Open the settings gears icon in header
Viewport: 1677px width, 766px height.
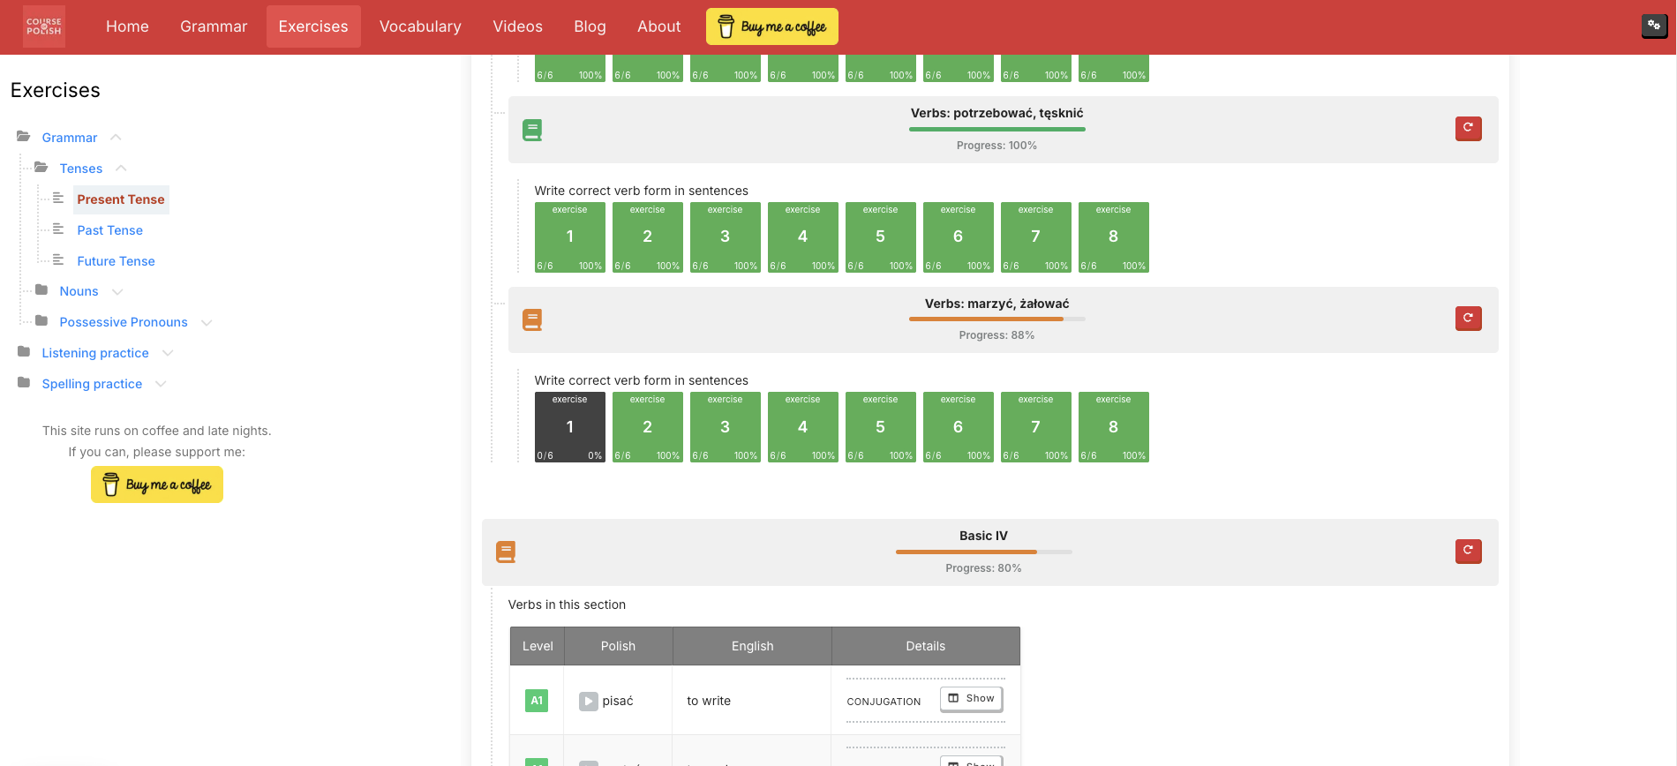pyautogui.click(x=1654, y=26)
